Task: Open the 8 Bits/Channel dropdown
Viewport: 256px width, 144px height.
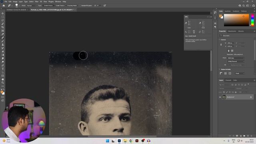Action: click(x=236, y=61)
